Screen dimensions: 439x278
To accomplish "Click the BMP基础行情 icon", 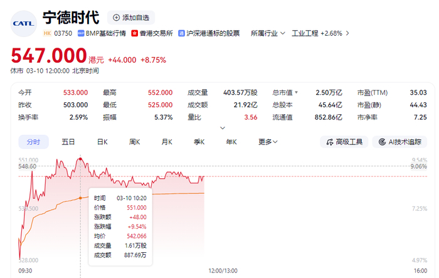I will (81, 33).
